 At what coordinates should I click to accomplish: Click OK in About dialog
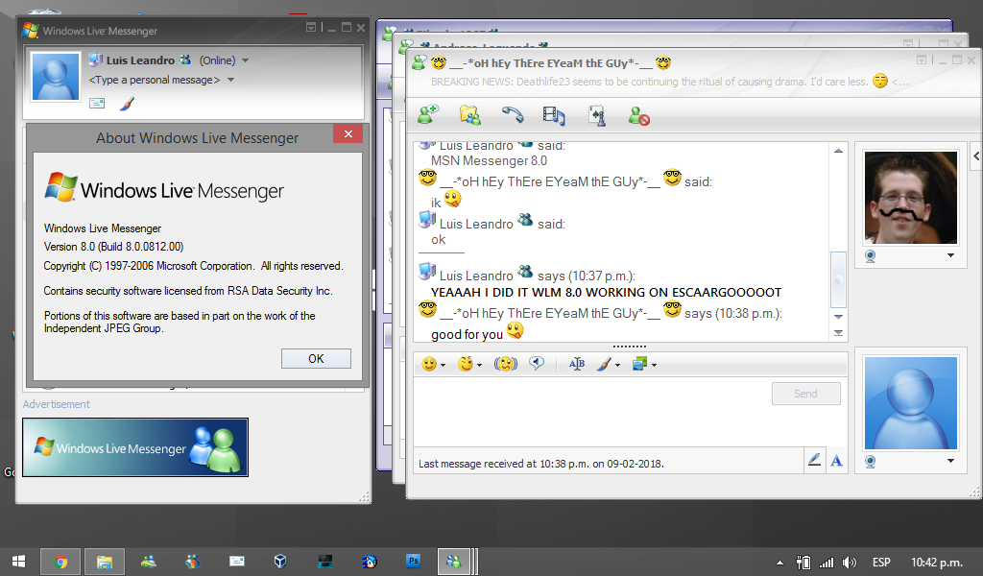pos(316,358)
